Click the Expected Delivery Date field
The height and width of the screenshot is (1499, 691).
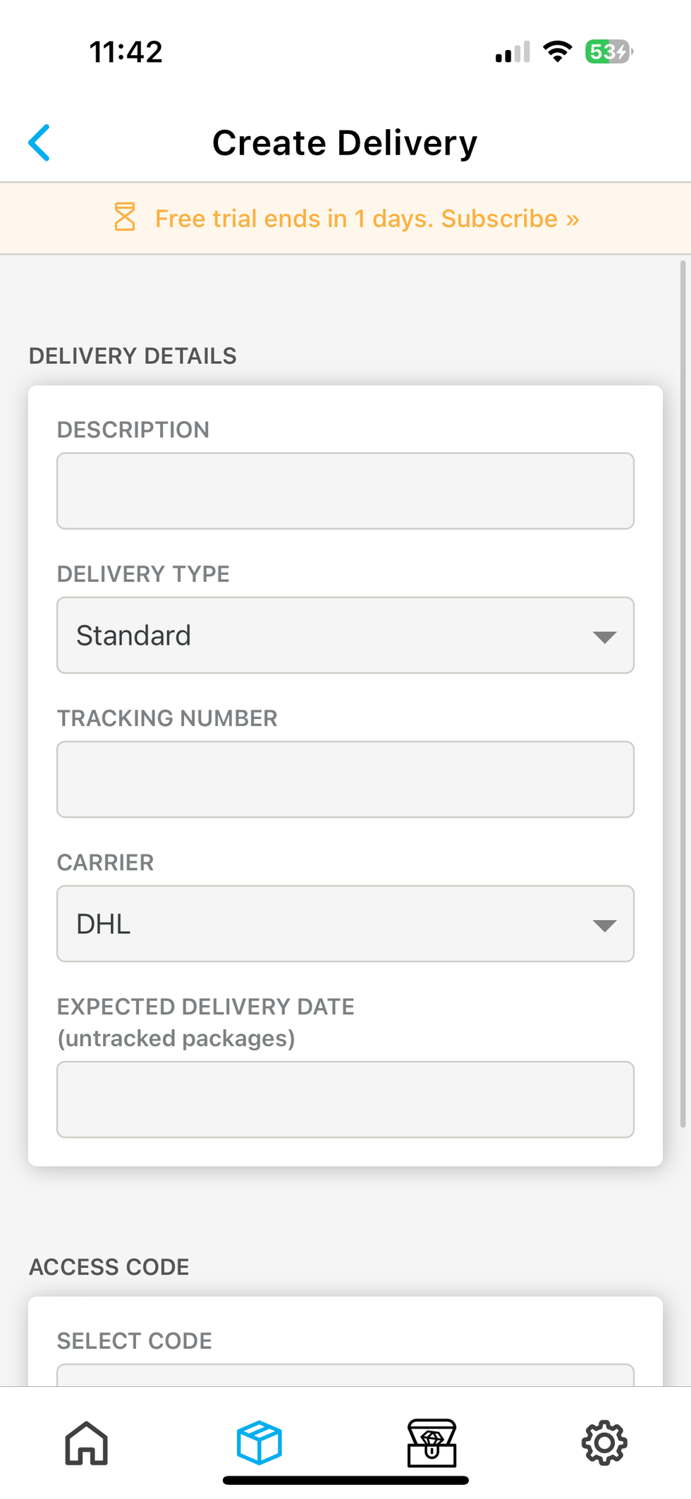click(345, 1099)
